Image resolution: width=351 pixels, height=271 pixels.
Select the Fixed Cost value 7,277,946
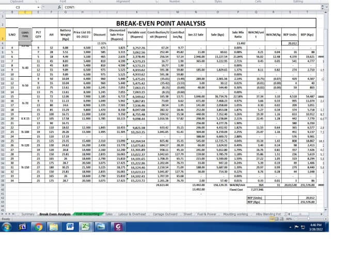click(x=256, y=190)
